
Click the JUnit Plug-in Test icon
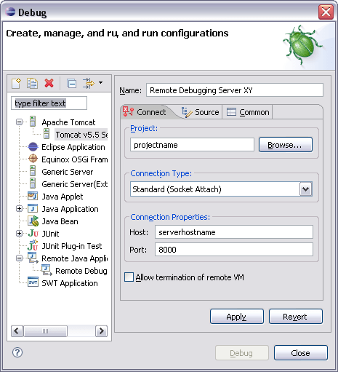point(33,245)
